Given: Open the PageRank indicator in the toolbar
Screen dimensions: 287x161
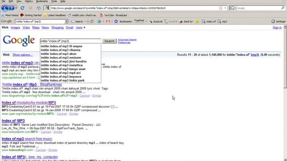Looking at the screenshot, I should click(x=139, y=21).
